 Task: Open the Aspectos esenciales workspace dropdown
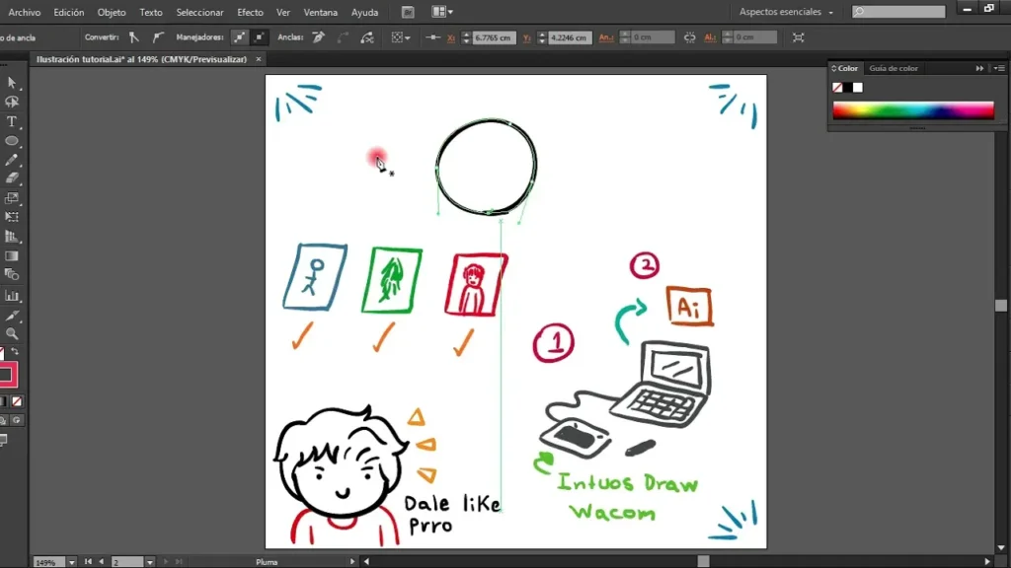(x=786, y=12)
